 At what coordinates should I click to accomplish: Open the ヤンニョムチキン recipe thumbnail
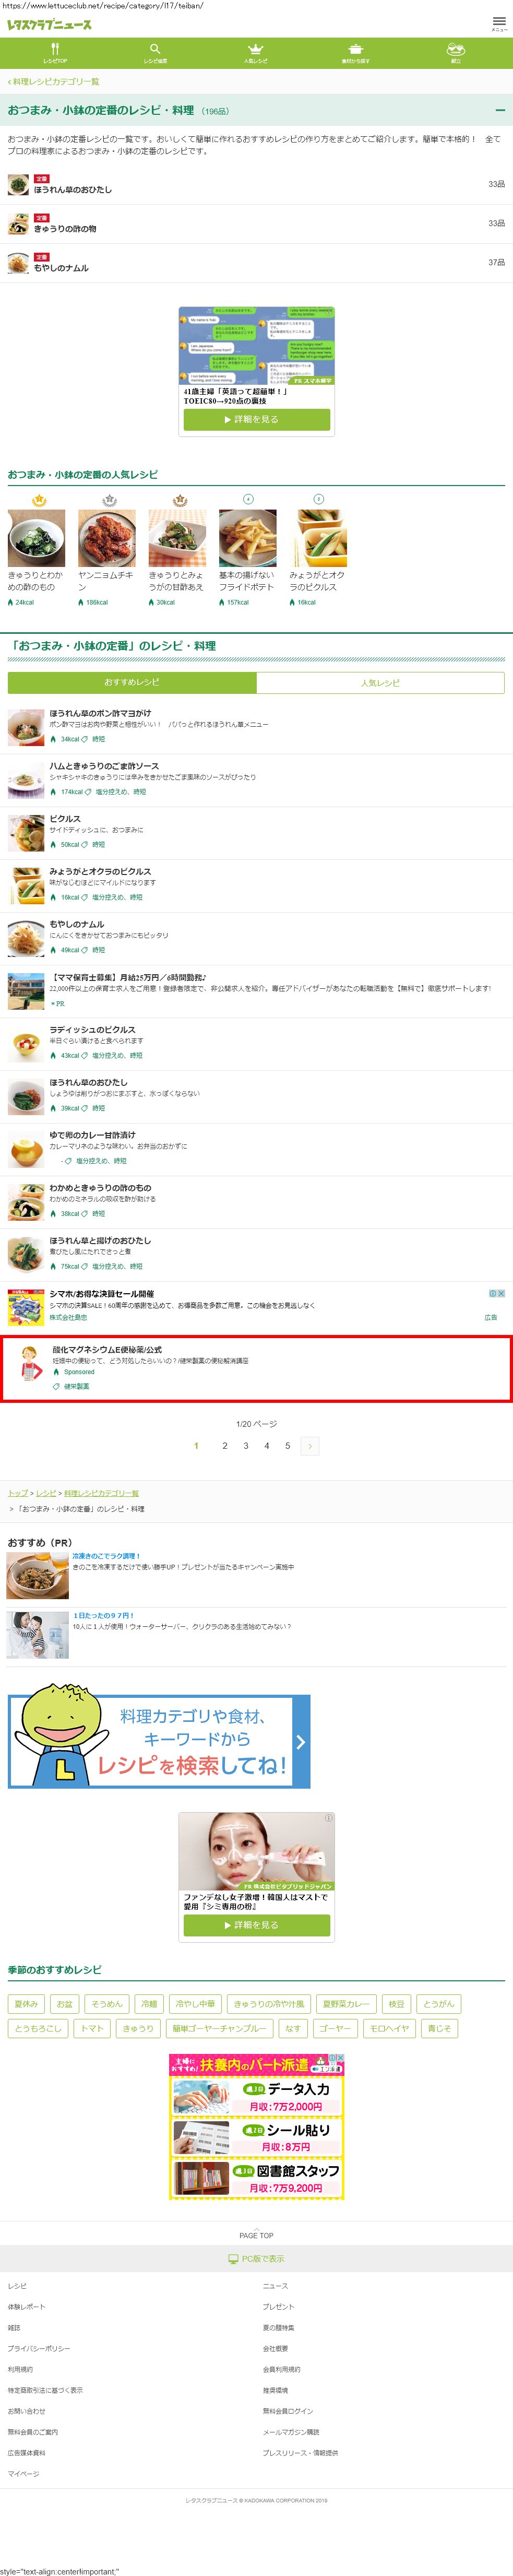click(107, 538)
